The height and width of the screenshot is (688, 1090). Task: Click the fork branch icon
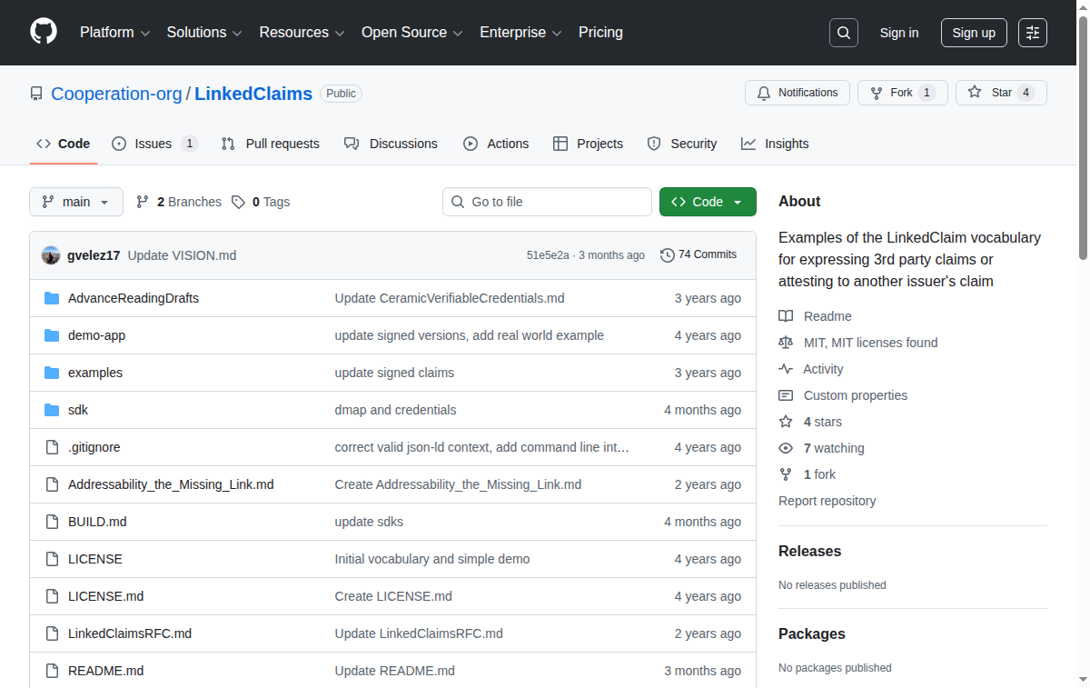(785, 474)
